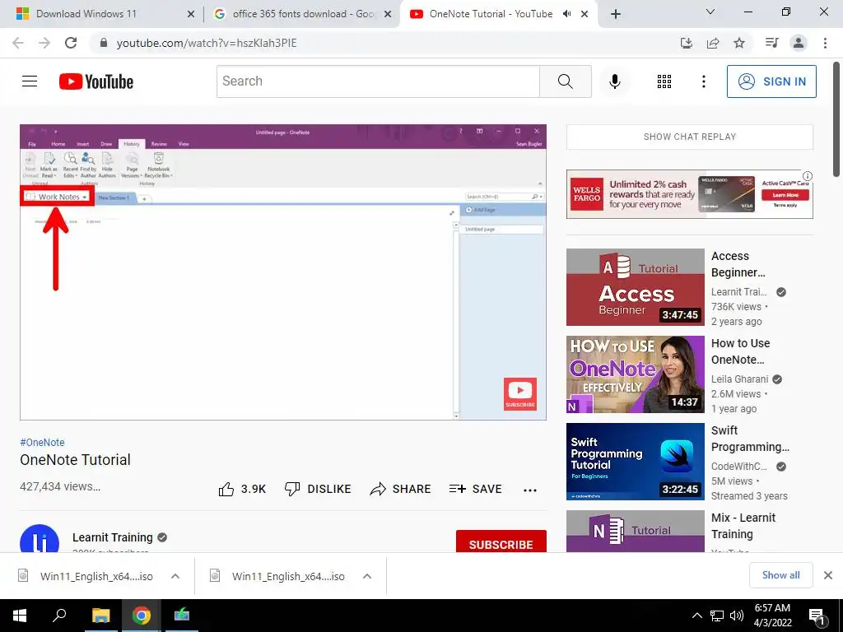This screenshot has width=843, height=632.
Task: Open more actions ellipsis under the video
Action: pos(529,490)
